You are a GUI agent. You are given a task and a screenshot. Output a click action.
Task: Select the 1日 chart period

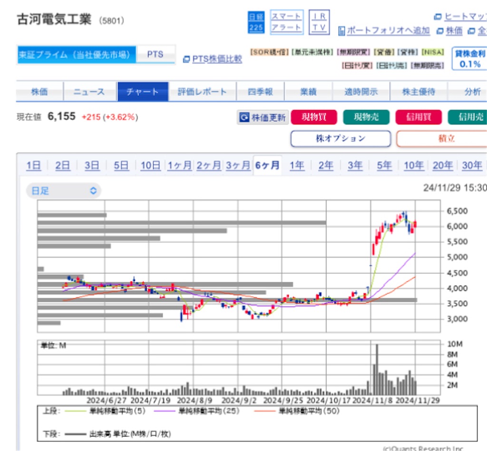pos(33,165)
